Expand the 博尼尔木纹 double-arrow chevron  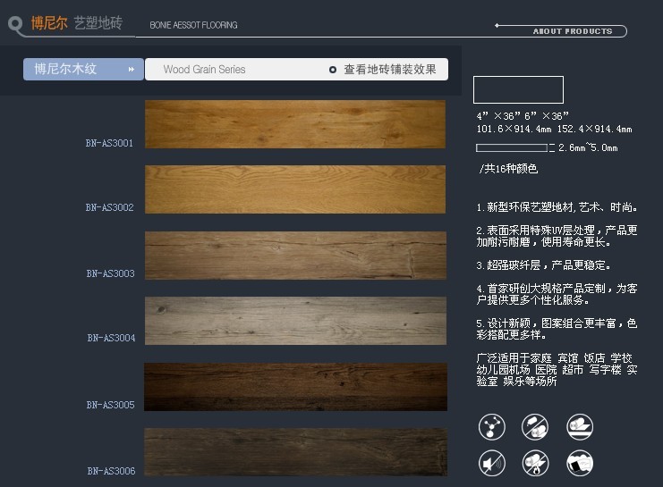[x=132, y=69]
